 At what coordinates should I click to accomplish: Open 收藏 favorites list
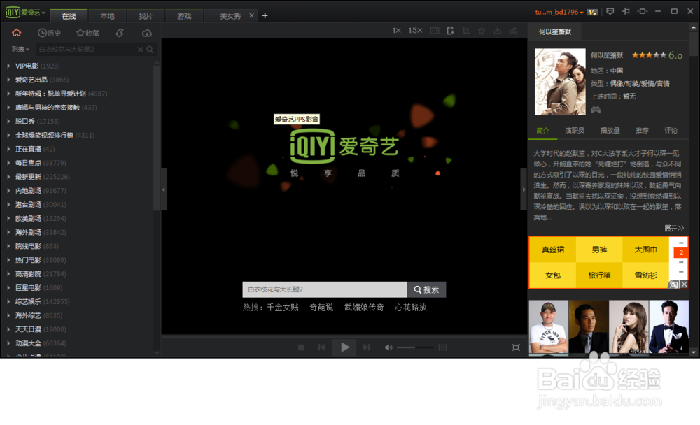point(87,33)
